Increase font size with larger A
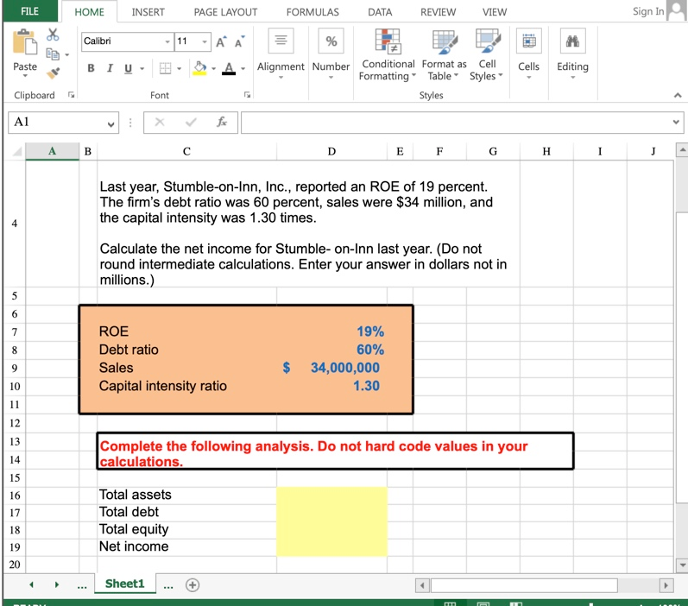 (x=221, y=41)
